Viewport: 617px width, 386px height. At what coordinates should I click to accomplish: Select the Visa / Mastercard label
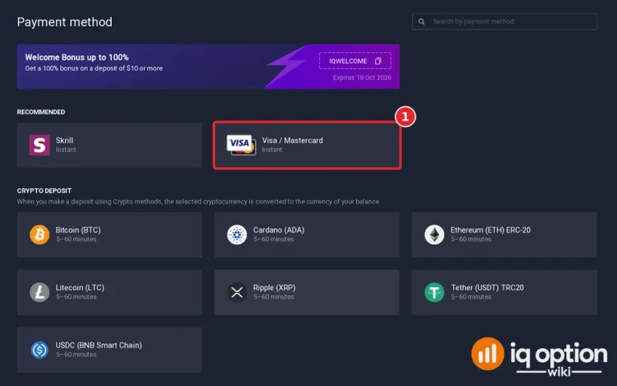[292, 140]
